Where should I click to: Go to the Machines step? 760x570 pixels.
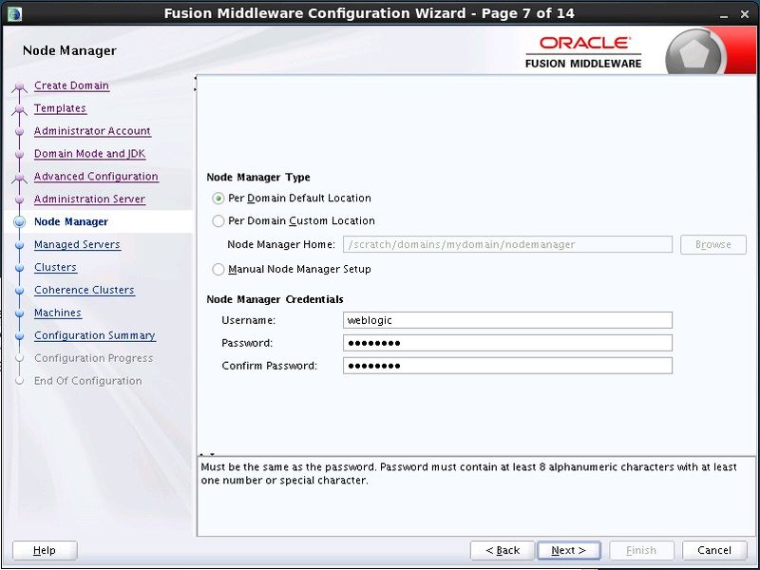58,313
